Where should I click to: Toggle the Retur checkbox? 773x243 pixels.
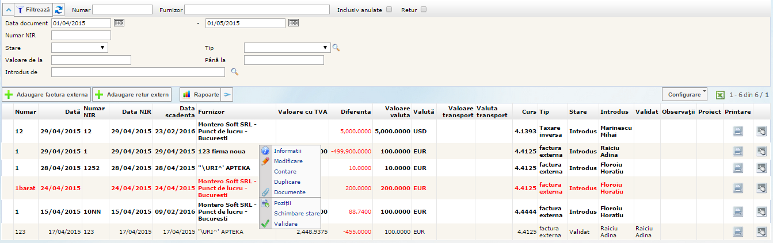424,10
